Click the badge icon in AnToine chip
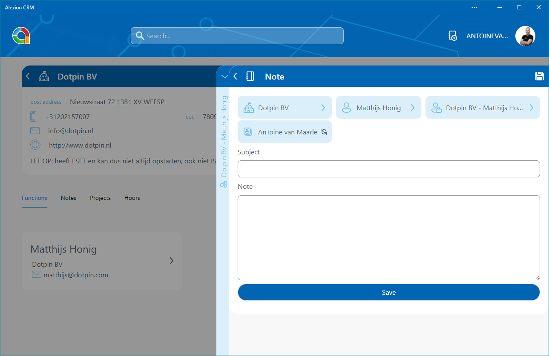 248,132
